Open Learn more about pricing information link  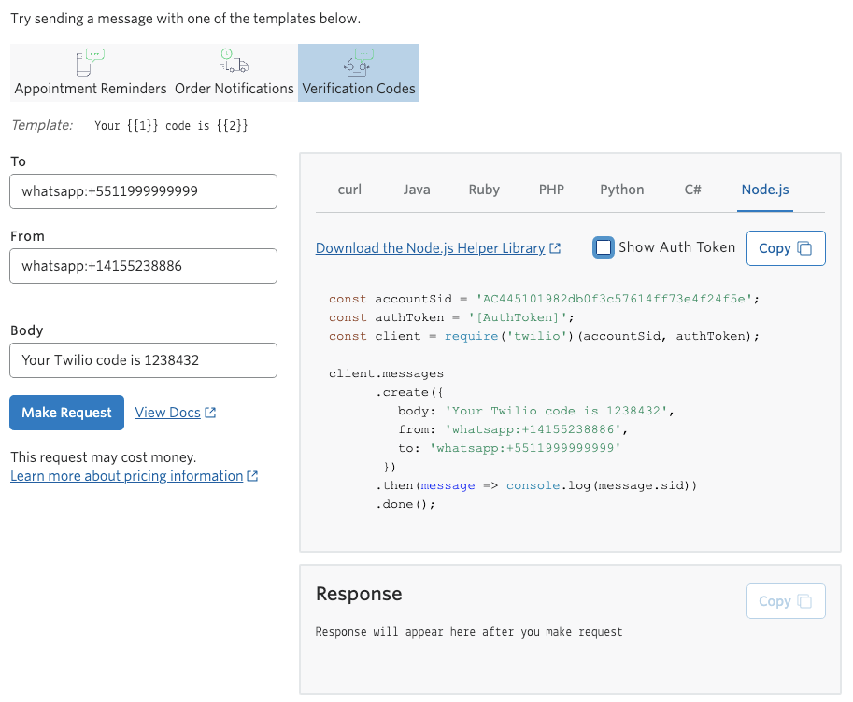click(x=127, y=476)
